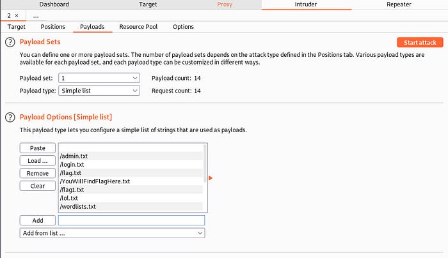Open Payload Sets help icon
This screenshot has height=258, width=448.
point(10,42)
